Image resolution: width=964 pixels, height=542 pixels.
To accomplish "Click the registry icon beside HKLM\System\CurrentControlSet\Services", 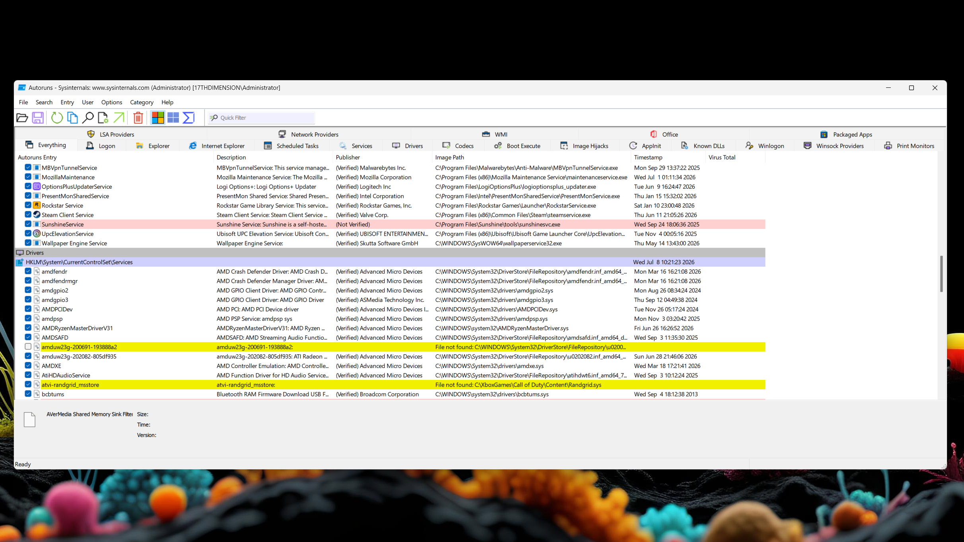I will 20,262.
